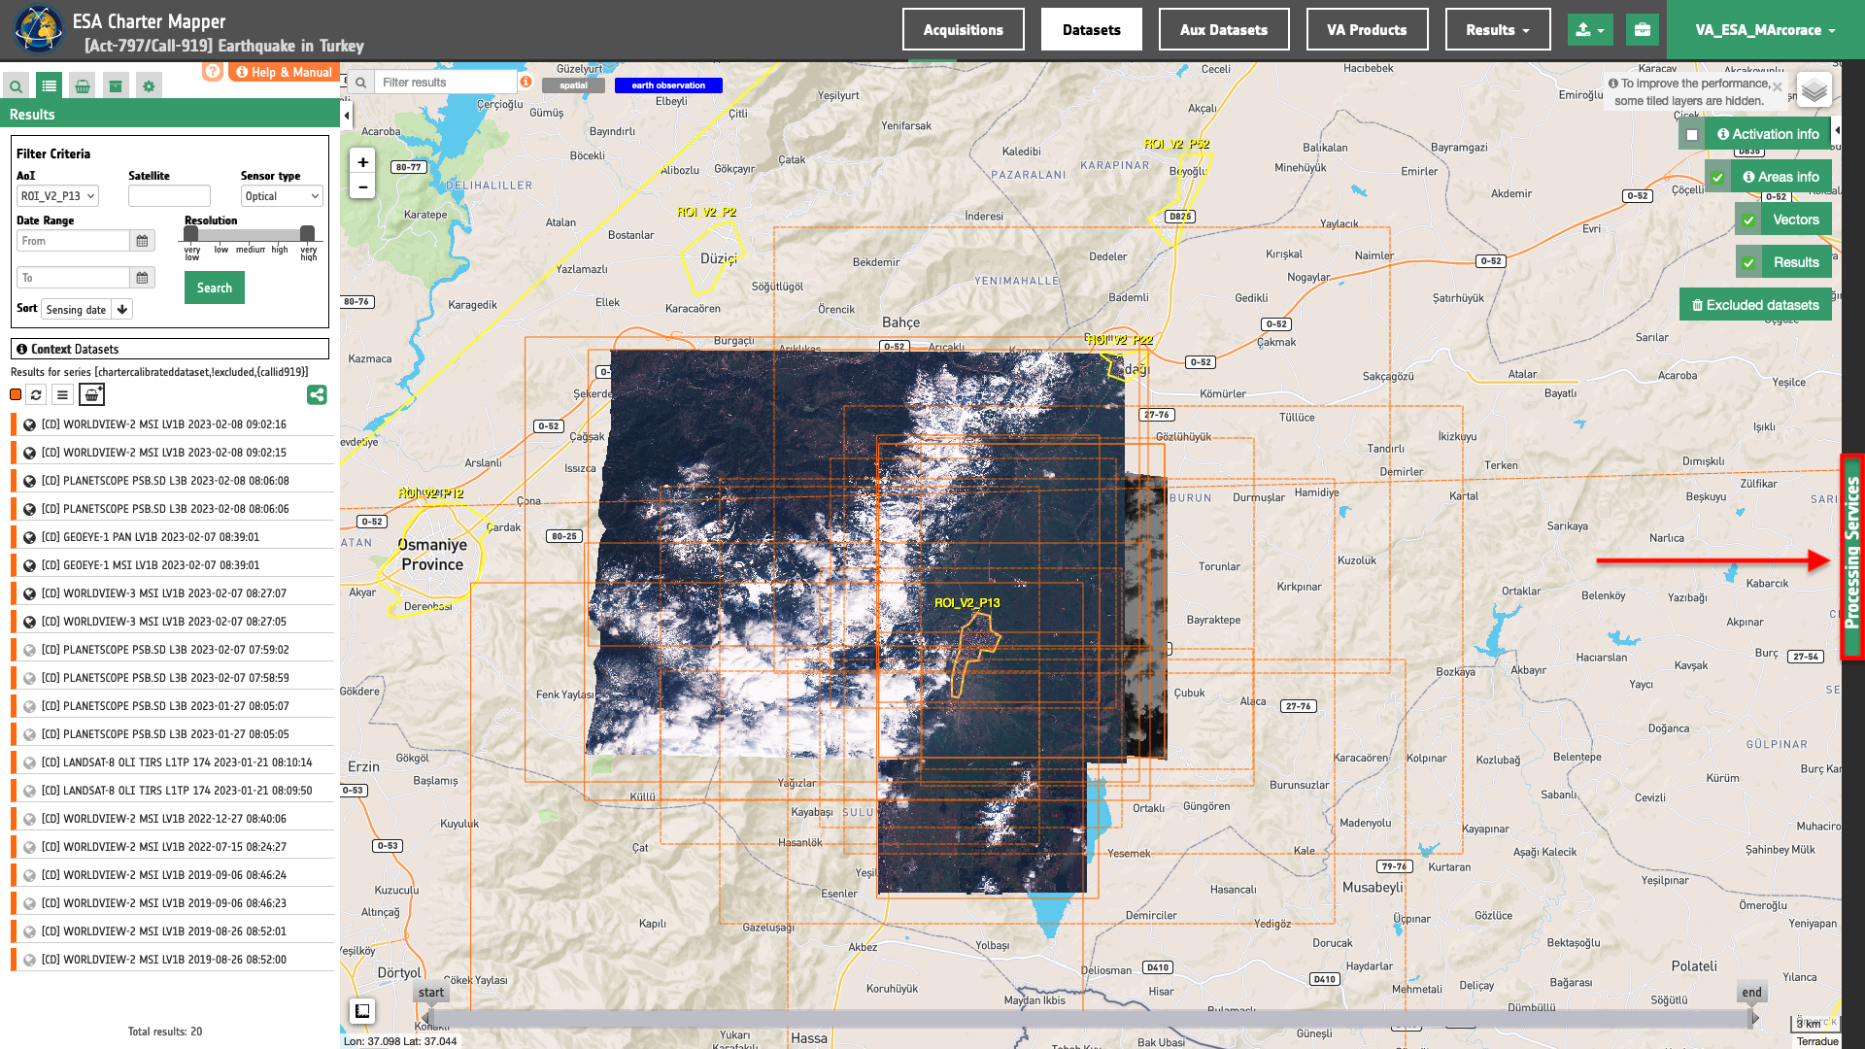Click the orange info icon beside Filter results

tap(526, 82)
